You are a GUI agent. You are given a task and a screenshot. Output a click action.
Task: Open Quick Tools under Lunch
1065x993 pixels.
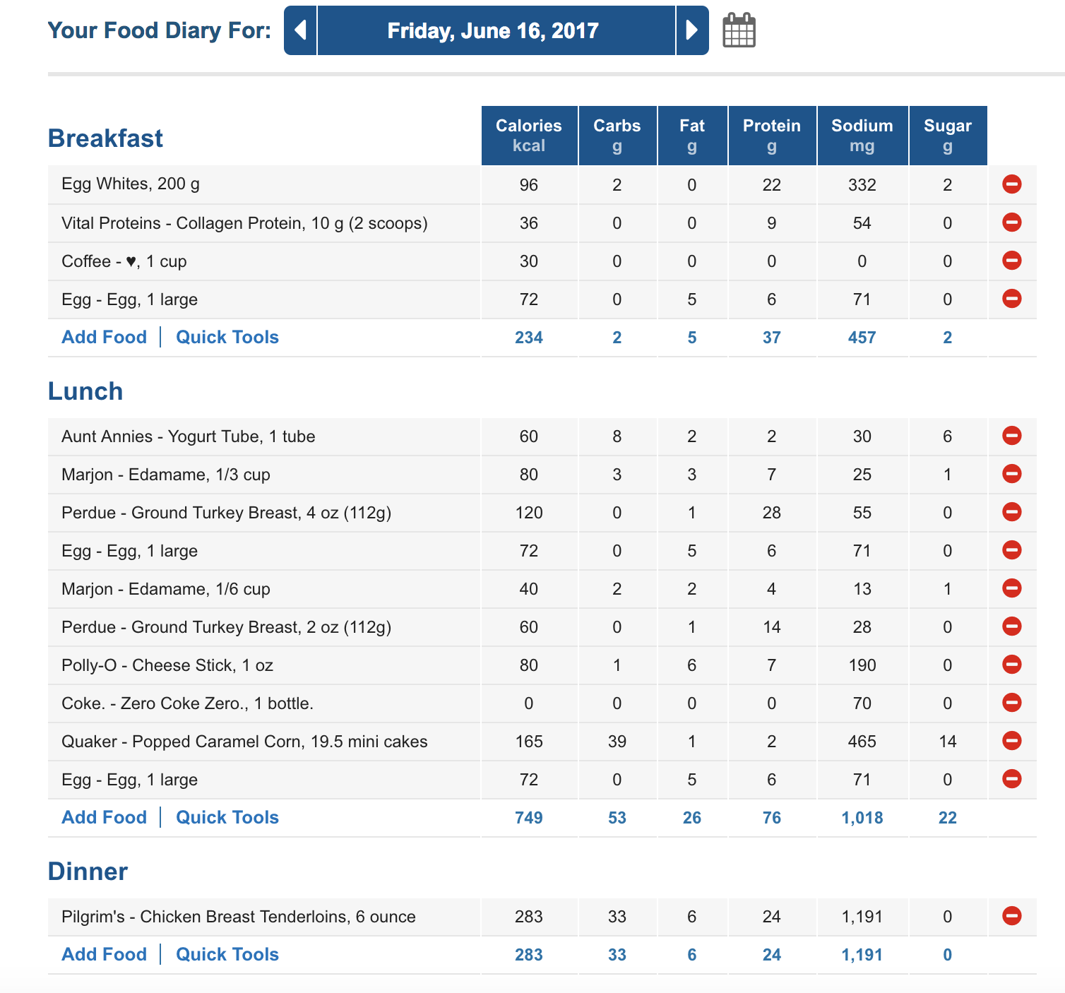coord(227,817)
